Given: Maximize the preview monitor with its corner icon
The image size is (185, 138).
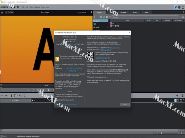Looking at the screenshot, I should (91, 12).
